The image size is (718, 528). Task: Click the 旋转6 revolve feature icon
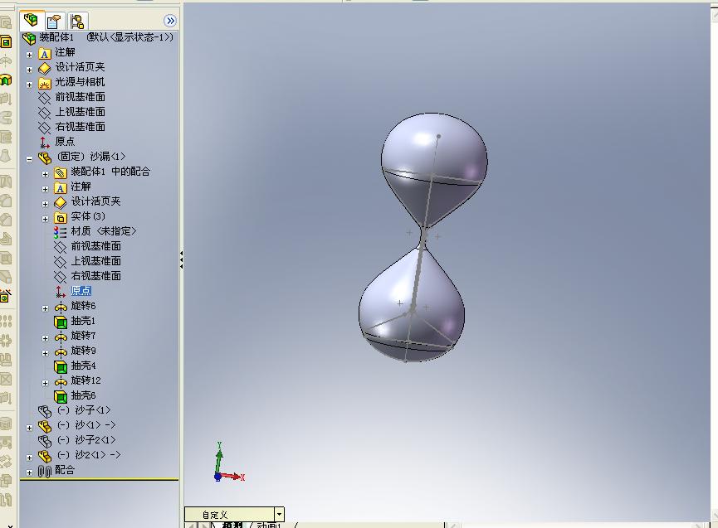point(61,308)
